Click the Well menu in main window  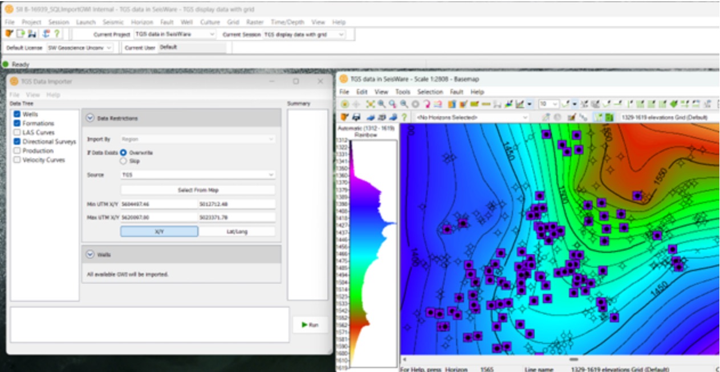tap(186, 22)
